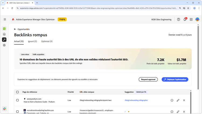
Task: Click the Adobe logo icon
Action: 13,19
